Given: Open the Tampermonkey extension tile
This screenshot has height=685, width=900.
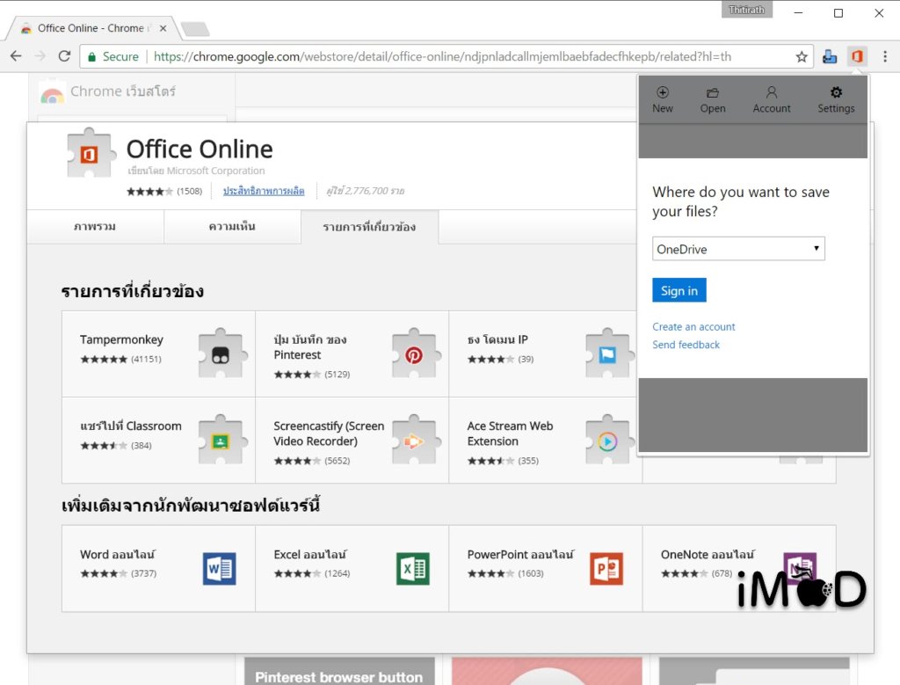Looking at the screenshot, I should tap(158, 353).
